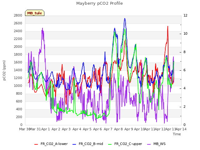The image size is (200, 150).
Task: Click the Mayberry pCO2 Profile title
Action: click(99, 3)
